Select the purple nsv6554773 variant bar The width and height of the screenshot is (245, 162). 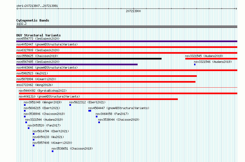pos(127,41)
